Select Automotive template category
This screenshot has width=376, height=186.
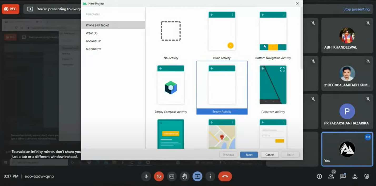pyautogui.click(x=113, y=49)
